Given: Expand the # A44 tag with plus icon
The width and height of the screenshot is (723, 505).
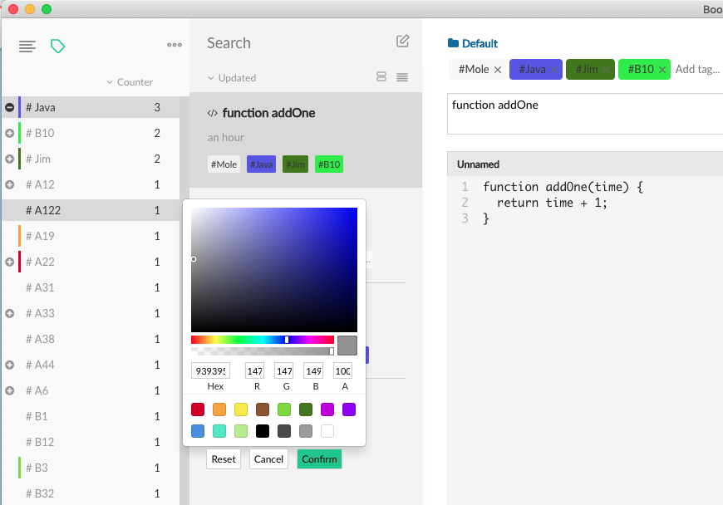Looking at the screenshot, I should [x=9, y=365].
